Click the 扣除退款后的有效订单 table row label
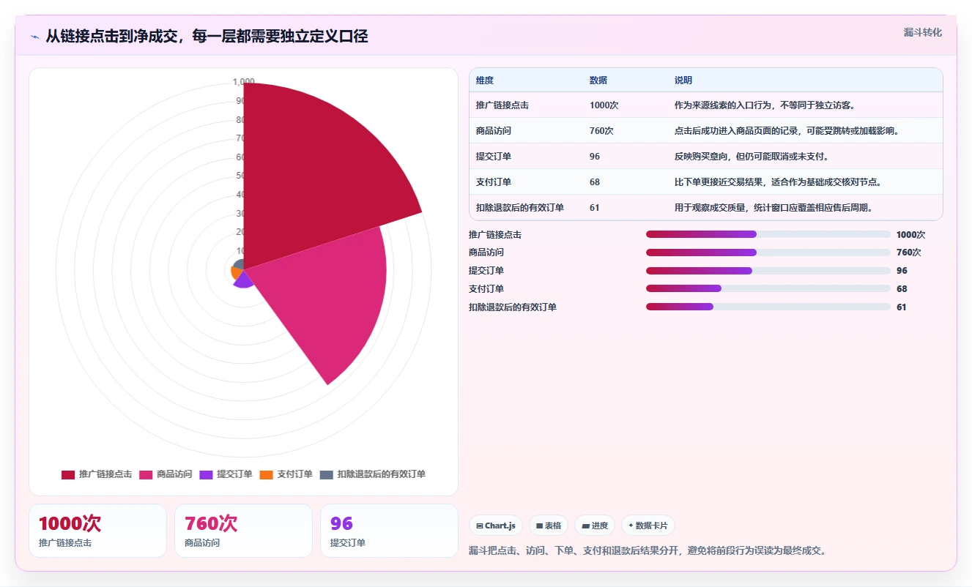The width and height of the screenshot is (972, 587). click(520, 208)
